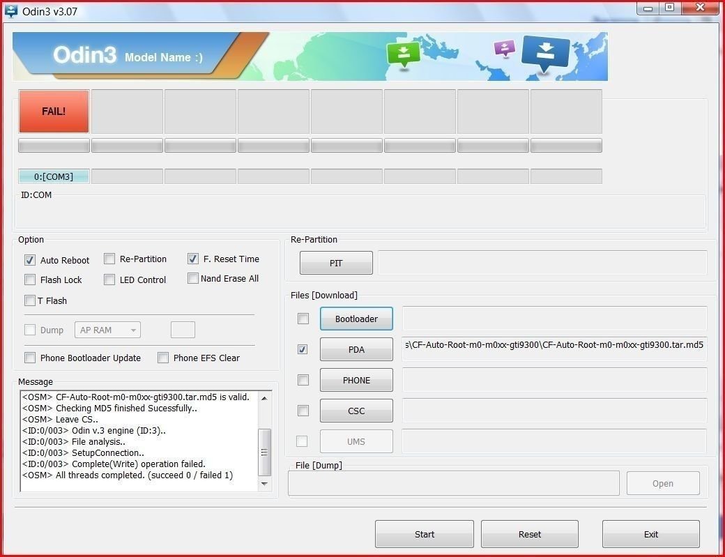Click 'All threads completed' log line
The height and width of the screenshot is (557, 725).
coord(128,475)
